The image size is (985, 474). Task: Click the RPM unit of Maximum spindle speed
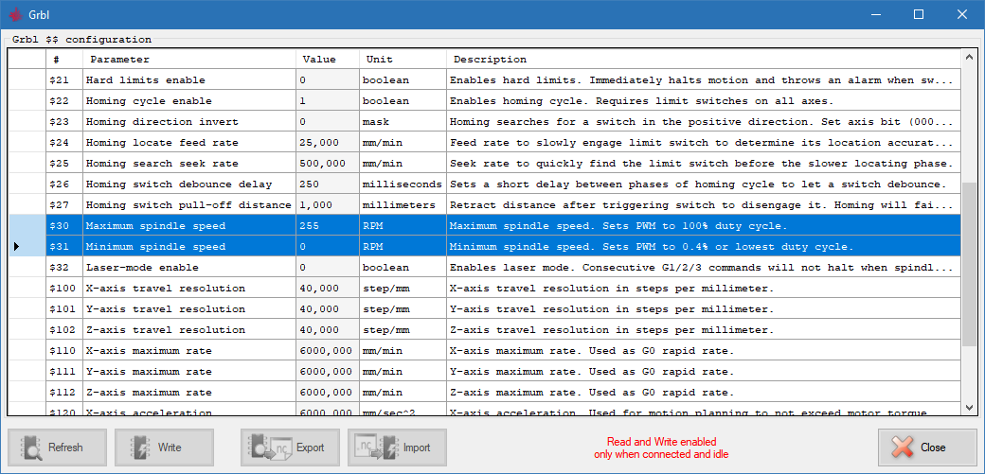click(x=403, y=225)
